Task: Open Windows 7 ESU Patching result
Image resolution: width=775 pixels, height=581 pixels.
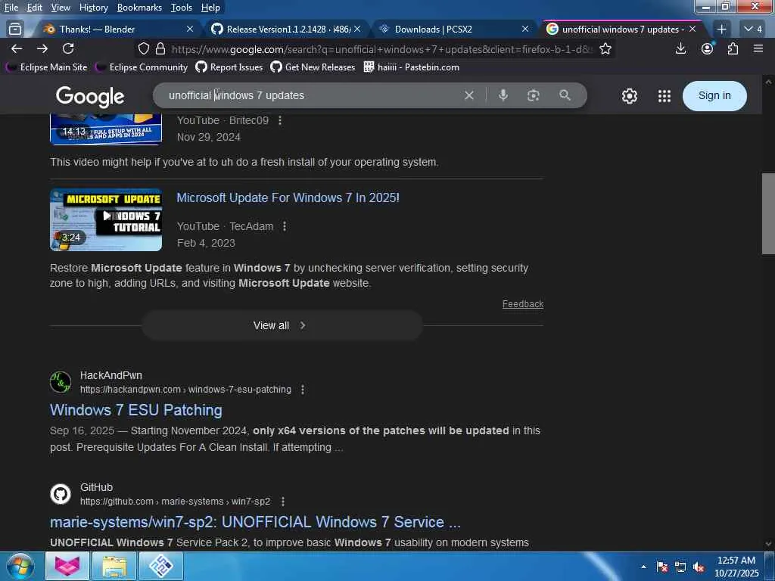Action: (136, 410)
